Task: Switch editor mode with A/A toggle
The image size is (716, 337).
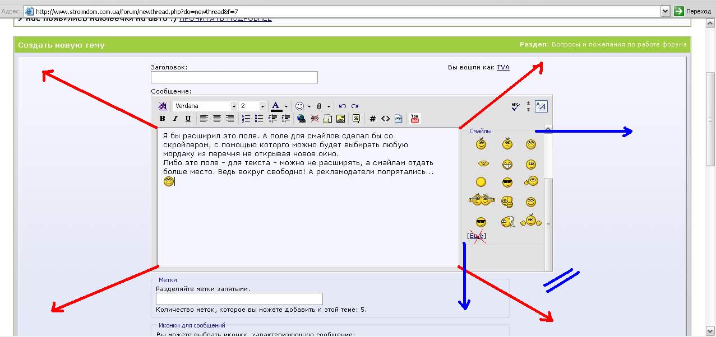Action: (x=541, y=106)
